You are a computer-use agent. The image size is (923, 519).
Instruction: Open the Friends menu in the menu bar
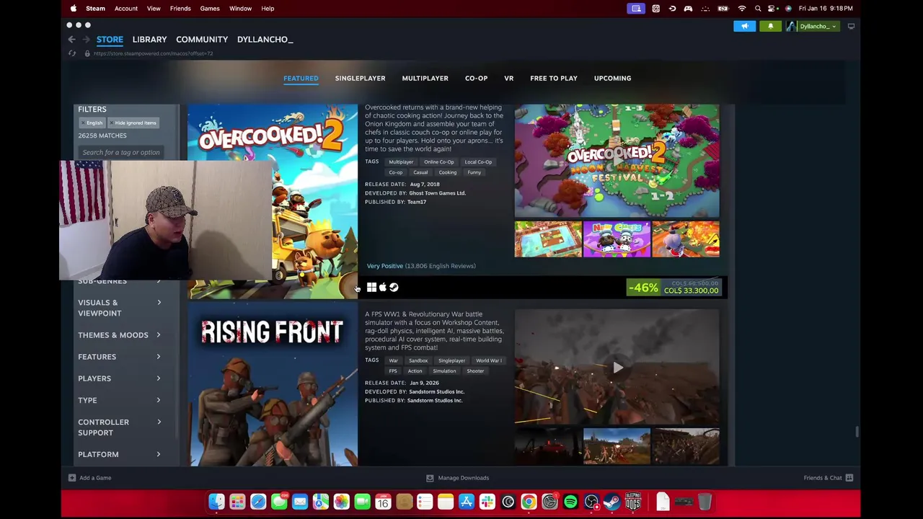tap(180, 9)
